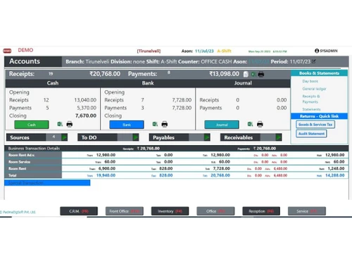
Task: Click the Asön date 11/Jul/23
Action: (204, 51)
